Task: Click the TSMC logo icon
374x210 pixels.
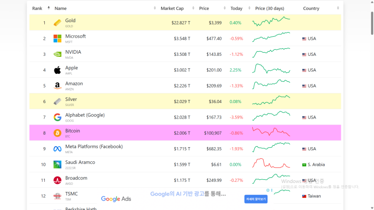Action: (x=57, y=196)
